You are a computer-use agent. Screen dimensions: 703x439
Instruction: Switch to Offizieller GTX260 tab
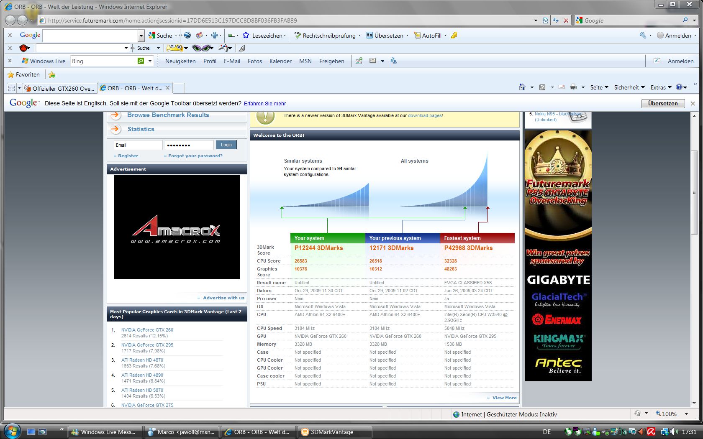pyautogui.click(x=59, y=88)
